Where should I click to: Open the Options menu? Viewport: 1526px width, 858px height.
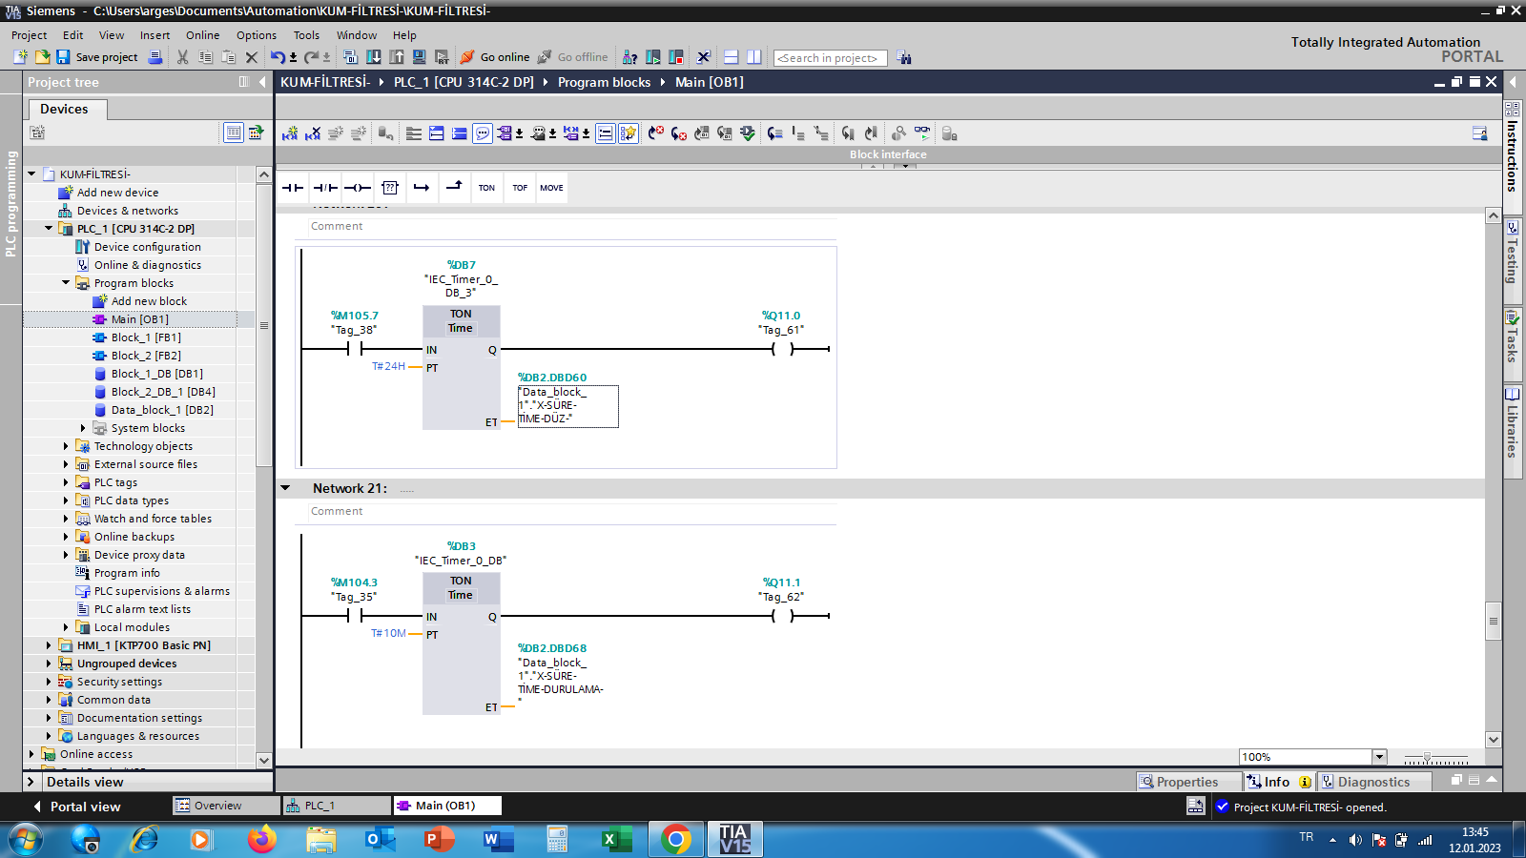coord(257,35)
